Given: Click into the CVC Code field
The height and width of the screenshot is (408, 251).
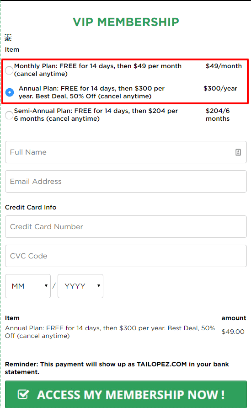Looking at the screenshot, I should pyautogui.click(x=126, y=256).
